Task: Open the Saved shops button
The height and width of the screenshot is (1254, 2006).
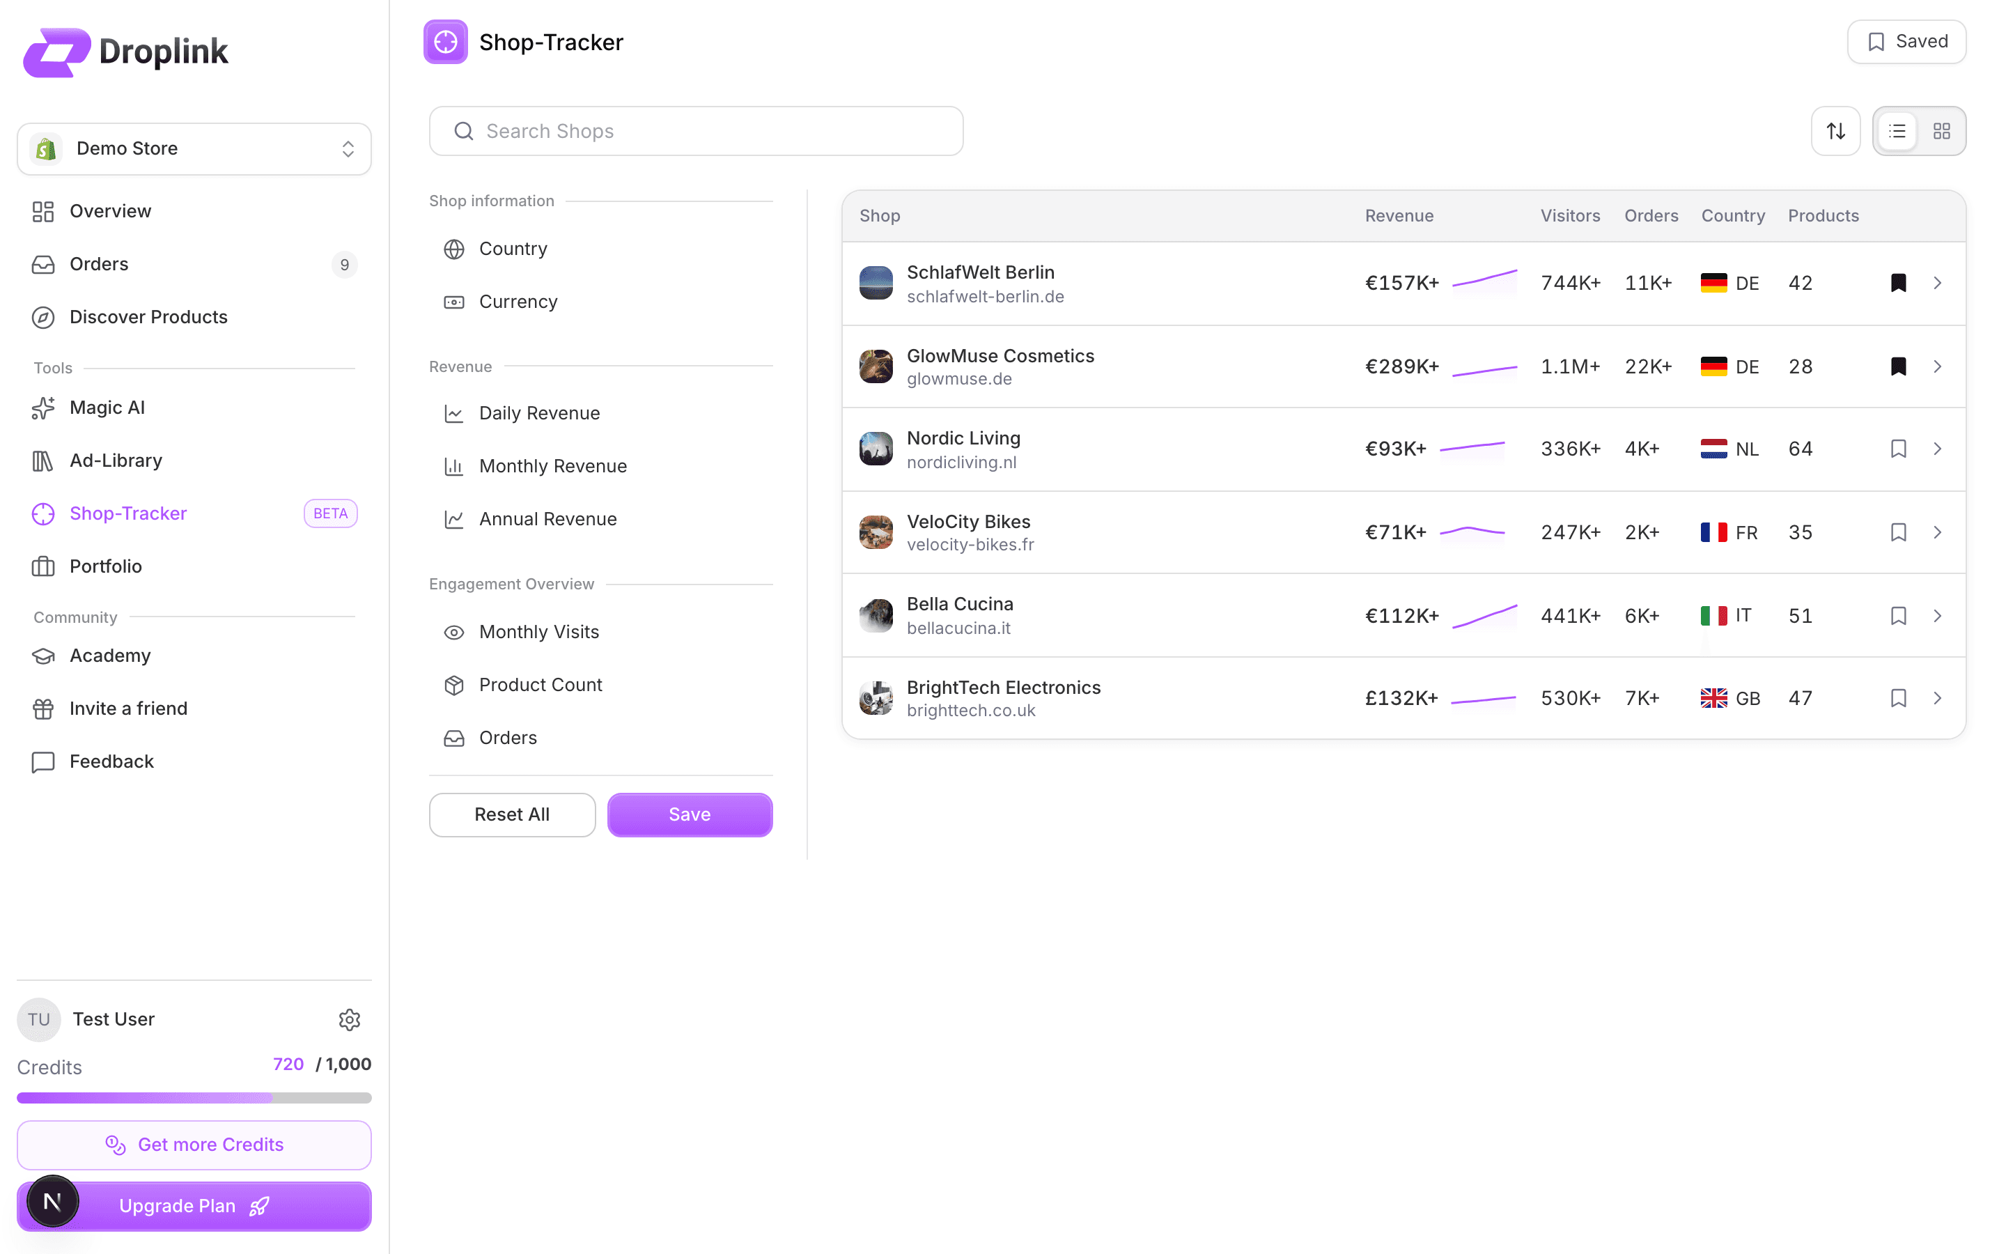Action: point(1906,42)
